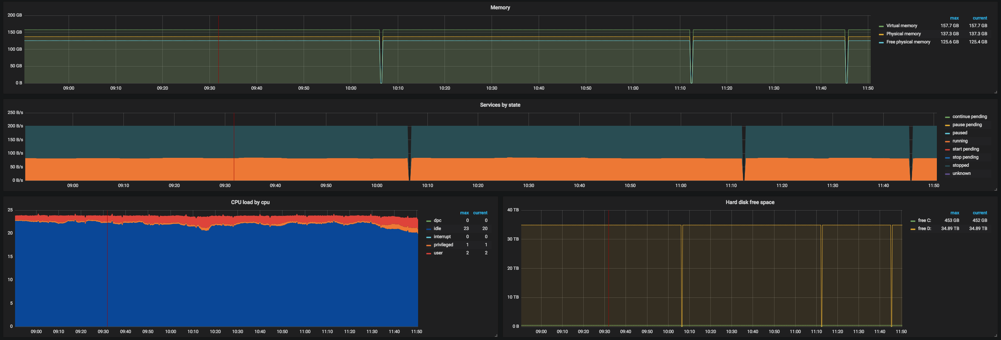Toggle the stopped series in legend
This screenshot has width=1001, height=340.
[960, 165]
